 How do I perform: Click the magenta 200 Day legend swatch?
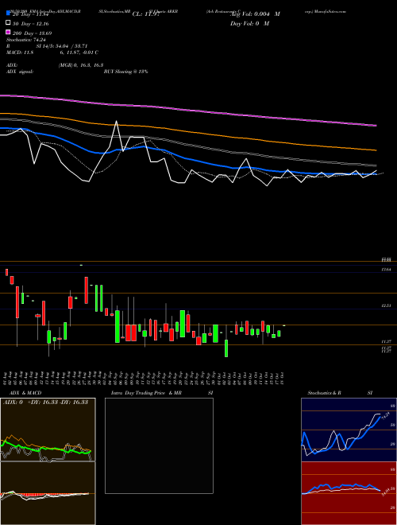(9, 32)
